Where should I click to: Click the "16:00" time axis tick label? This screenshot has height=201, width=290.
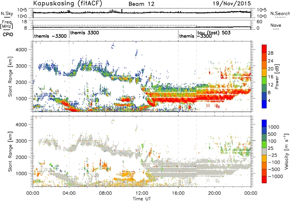point(178,193)
